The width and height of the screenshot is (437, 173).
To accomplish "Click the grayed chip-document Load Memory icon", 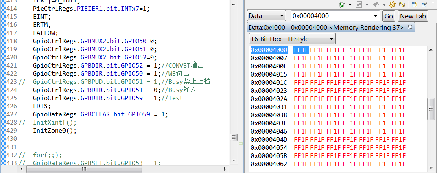I will [359, 4].
